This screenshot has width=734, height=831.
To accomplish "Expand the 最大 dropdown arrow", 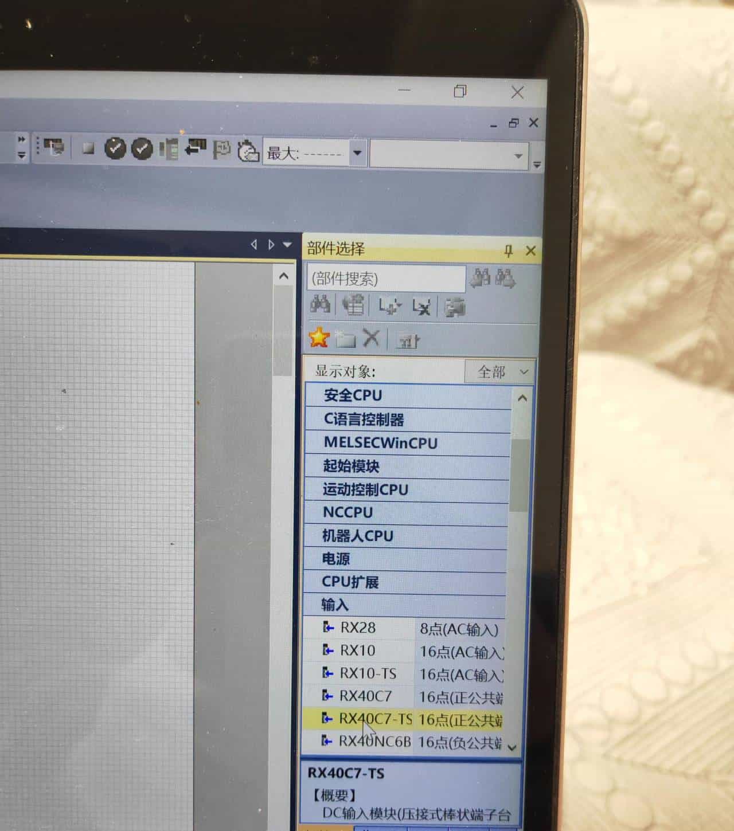I will pos(357,153).
